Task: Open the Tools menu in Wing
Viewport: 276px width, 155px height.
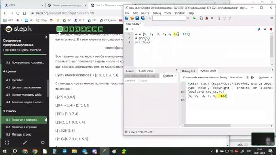Action: pos(168,13)
